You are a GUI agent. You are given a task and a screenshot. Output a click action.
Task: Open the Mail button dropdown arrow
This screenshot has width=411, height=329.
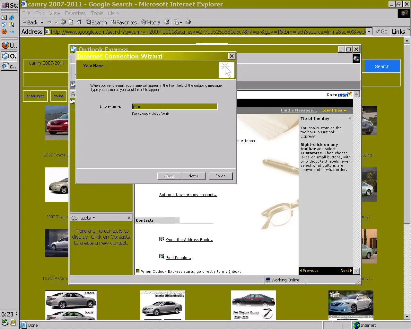point(181,22)
